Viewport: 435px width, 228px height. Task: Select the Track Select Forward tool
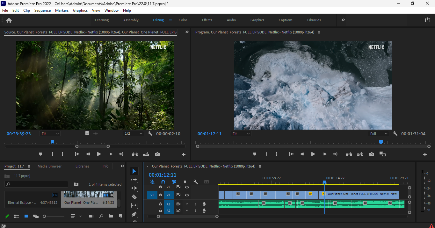click(x=134, y=180)
